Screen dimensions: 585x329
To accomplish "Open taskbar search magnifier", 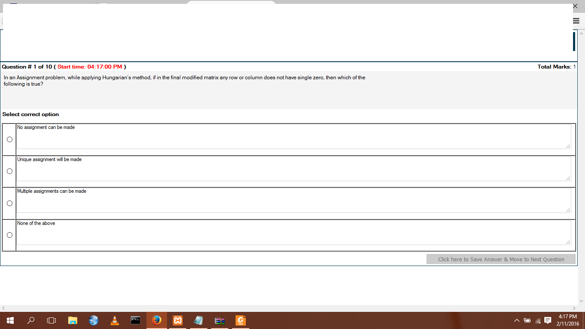I will [x=31, y=320].
